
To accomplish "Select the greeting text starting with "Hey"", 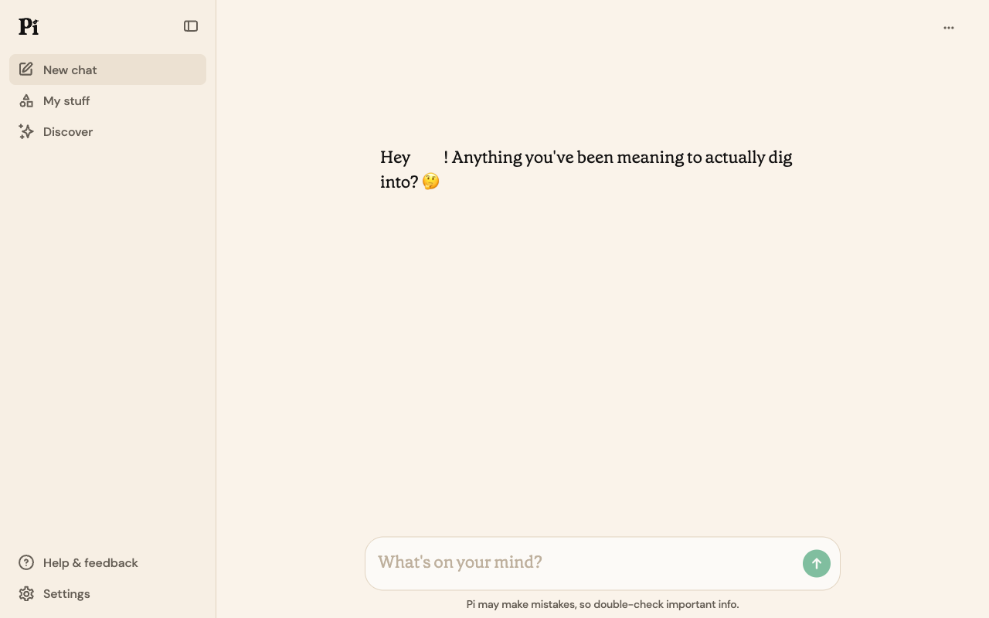I will point(586,169).
